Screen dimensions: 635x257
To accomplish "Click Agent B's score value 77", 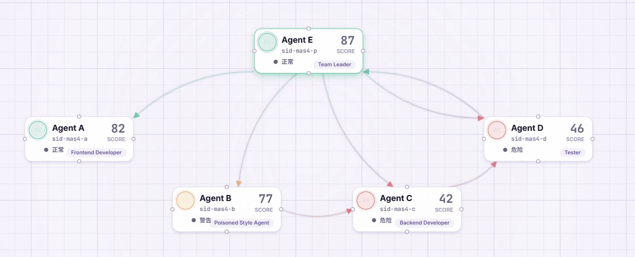I will tap(266, 199).
